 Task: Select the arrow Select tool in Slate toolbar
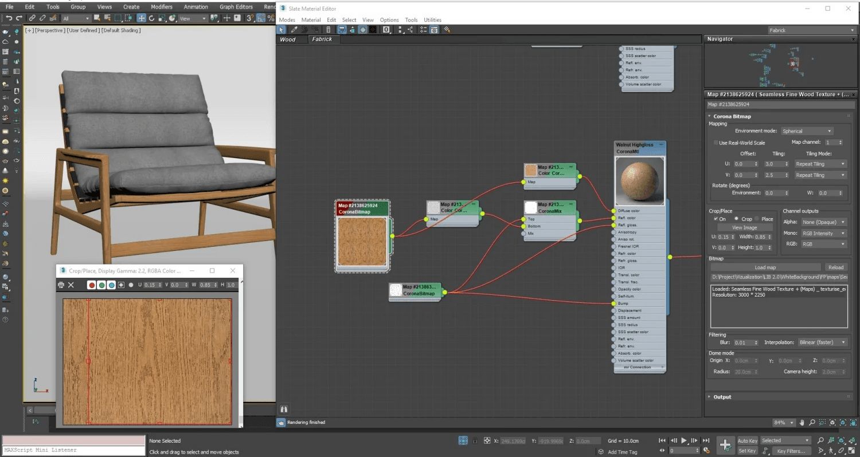tap(282, 29)
